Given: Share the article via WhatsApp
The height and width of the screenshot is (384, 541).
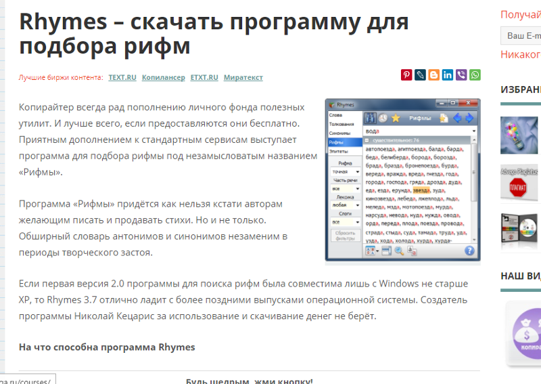Looking at the screenshot, I should [x=475, y=75].
